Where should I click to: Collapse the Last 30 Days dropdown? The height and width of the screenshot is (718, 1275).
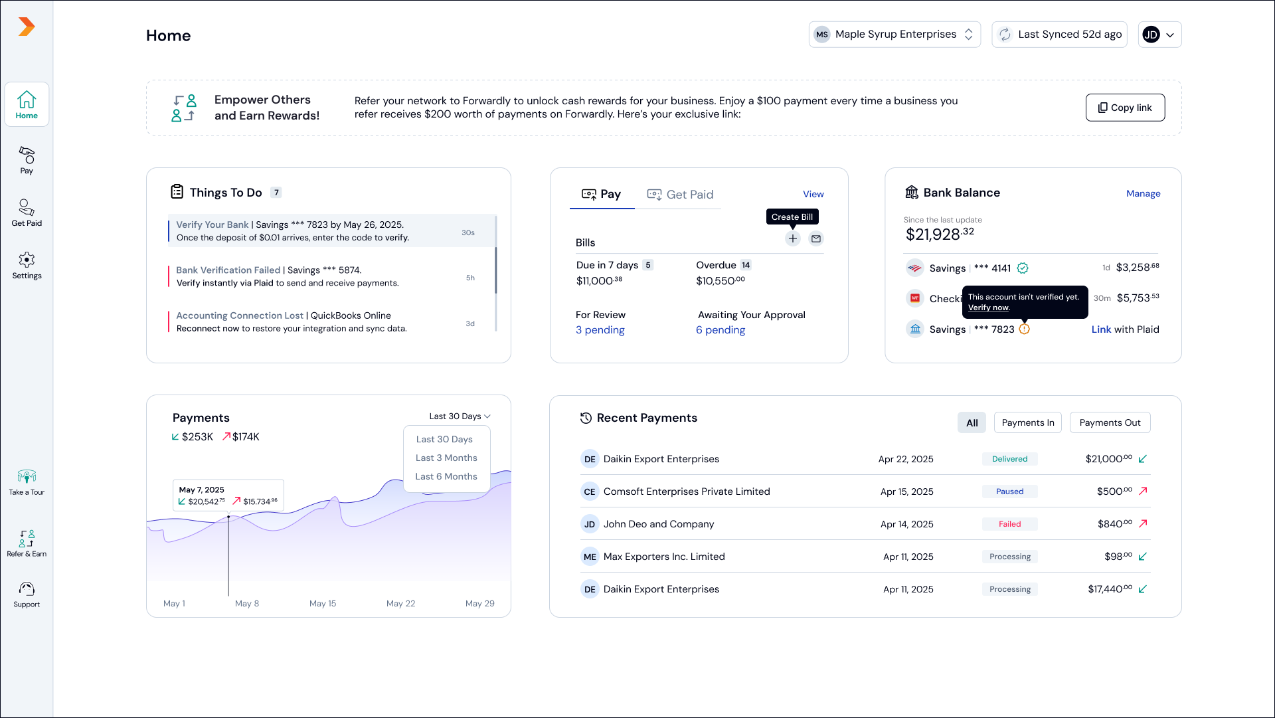tap(460, 416)
